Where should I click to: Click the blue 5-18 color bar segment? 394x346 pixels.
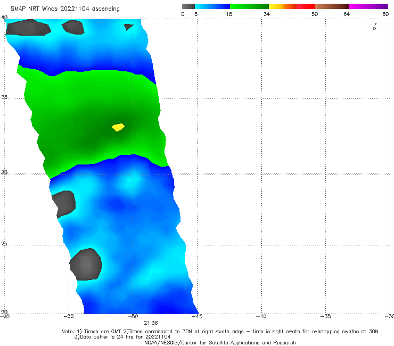[x=212, y=6]
